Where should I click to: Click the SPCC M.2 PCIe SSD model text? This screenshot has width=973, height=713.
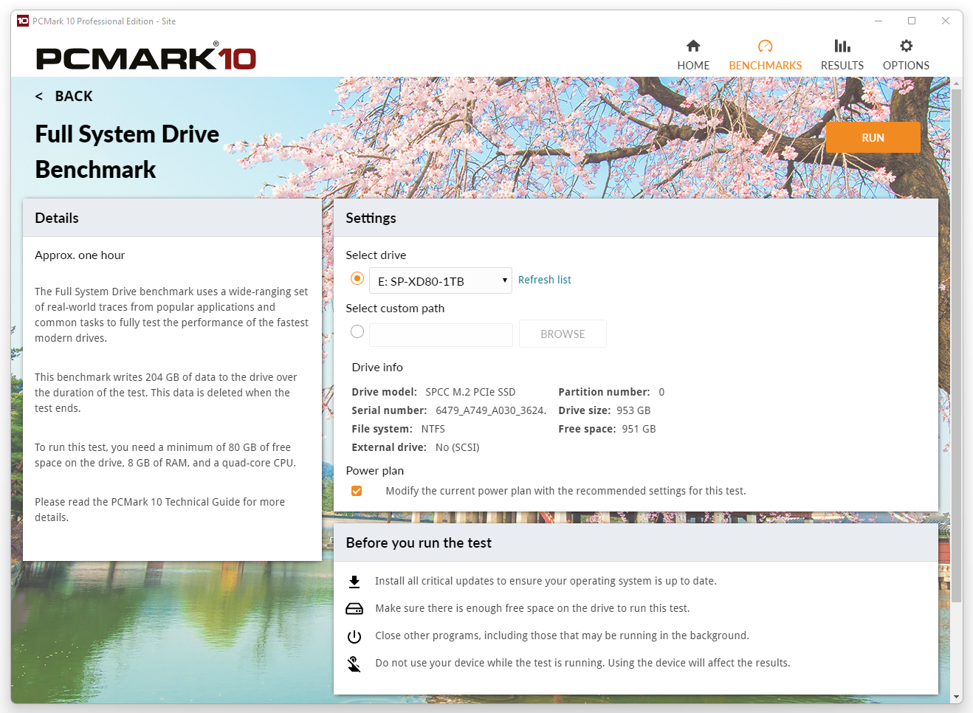[x=470, y=392]
